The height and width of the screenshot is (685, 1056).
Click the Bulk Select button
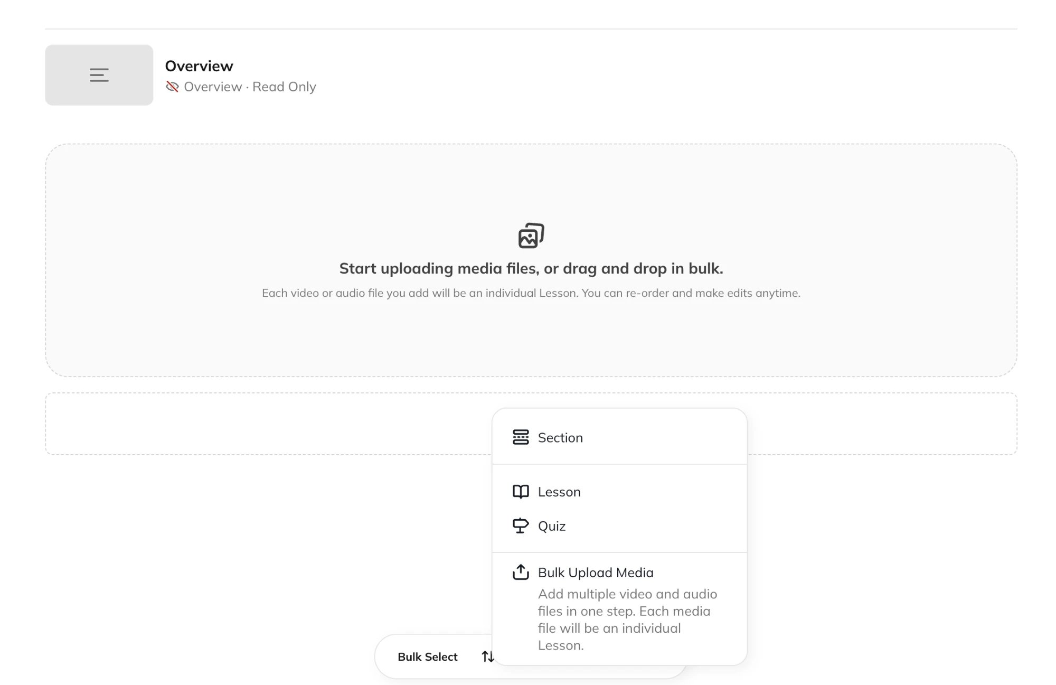tap(428, 656)
